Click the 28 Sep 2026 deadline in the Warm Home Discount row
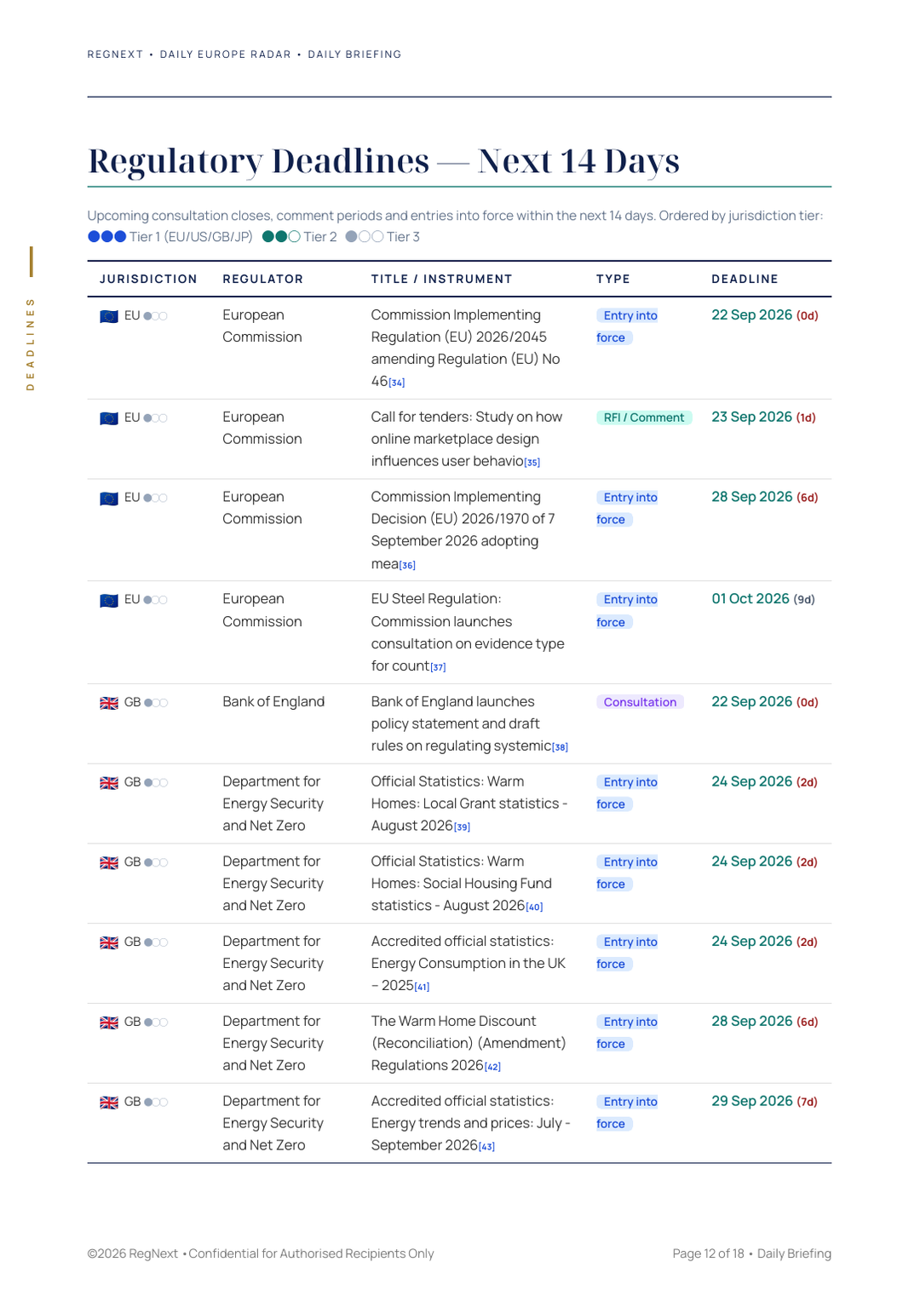 coord(765,1021)
